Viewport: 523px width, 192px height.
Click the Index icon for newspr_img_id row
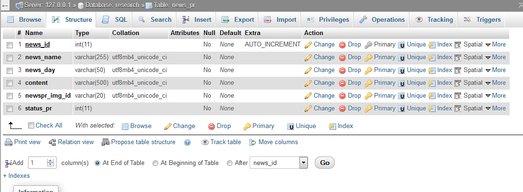coord(432,96)
